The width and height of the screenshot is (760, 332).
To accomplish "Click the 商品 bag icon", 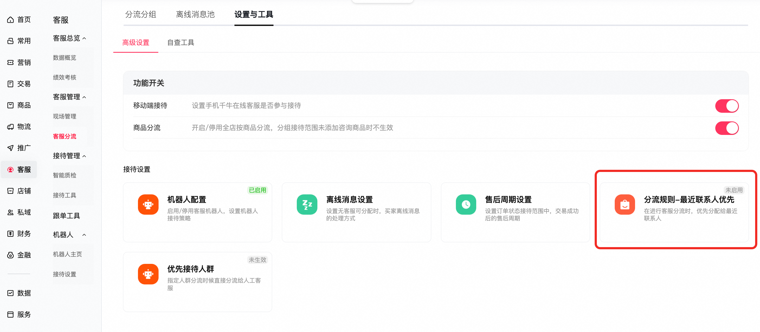I will click(x=10, y=105).
